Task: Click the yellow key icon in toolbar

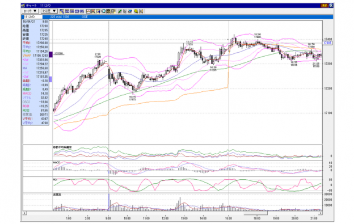Action: click(x=136, y=11)
